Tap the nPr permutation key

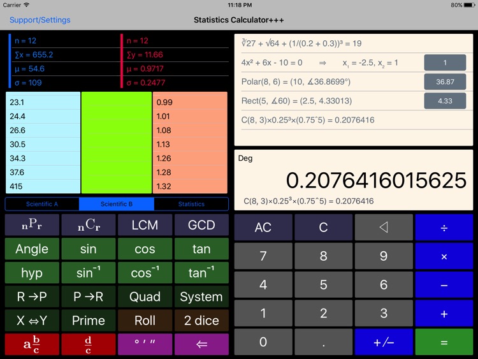32,225
